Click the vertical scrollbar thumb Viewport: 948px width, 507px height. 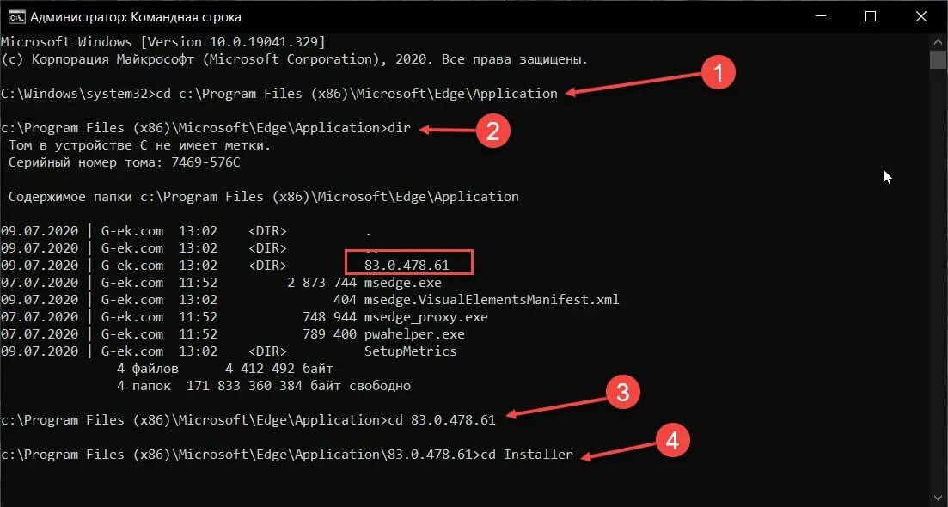tap(938, 60)
